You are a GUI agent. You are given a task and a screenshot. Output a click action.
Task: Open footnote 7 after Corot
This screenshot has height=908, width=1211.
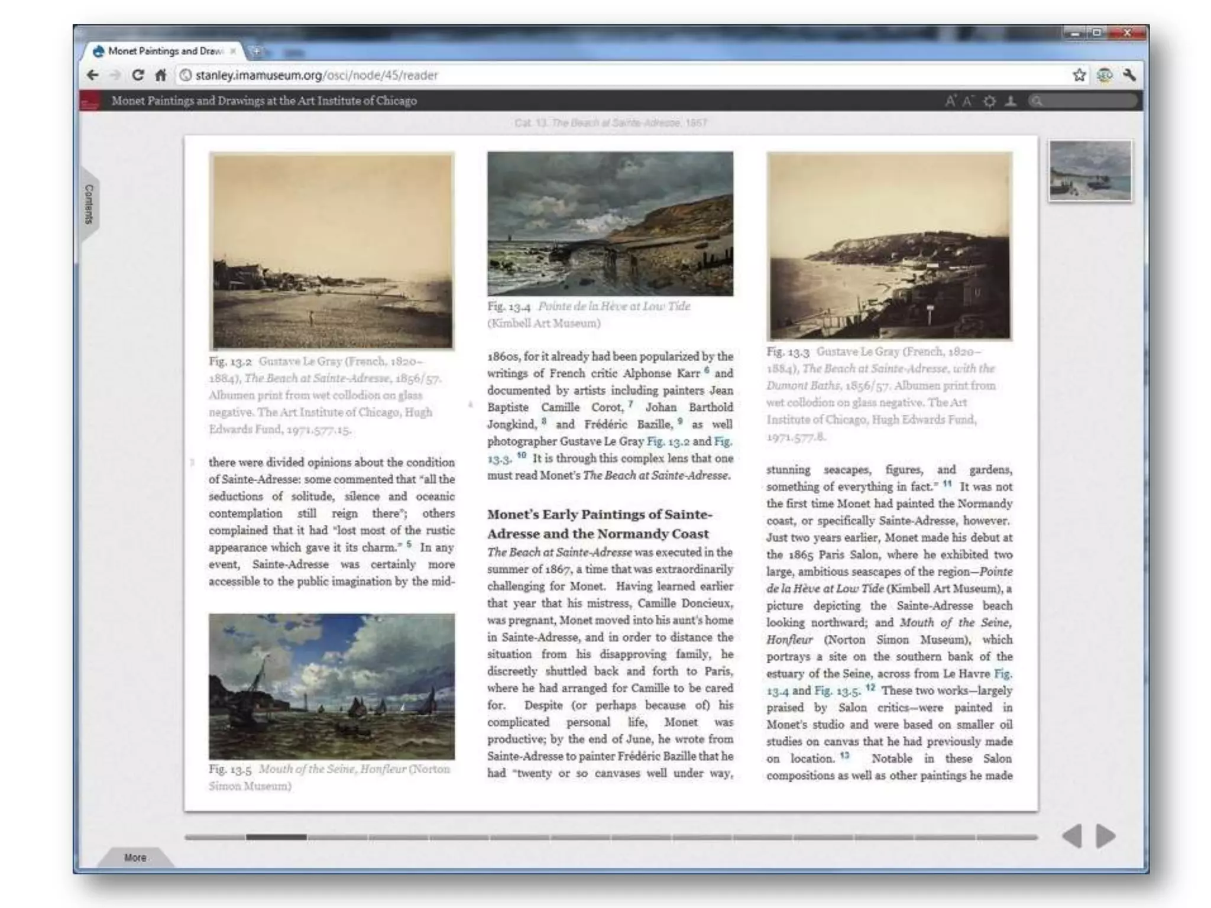click(x=631, y=404)
